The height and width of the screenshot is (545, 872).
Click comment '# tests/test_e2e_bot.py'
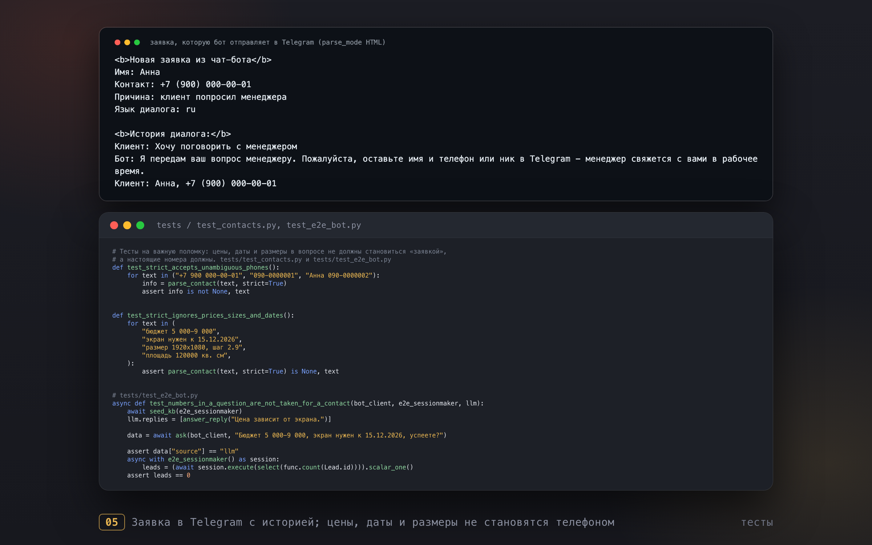click(155, 395)
